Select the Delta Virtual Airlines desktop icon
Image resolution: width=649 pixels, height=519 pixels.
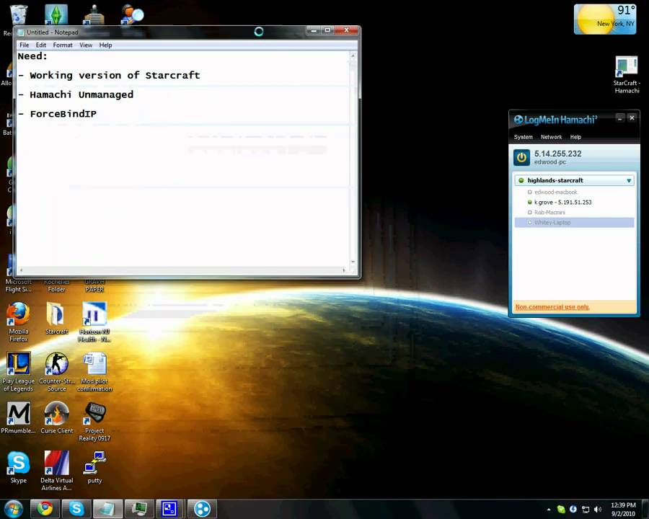[57, 471]
